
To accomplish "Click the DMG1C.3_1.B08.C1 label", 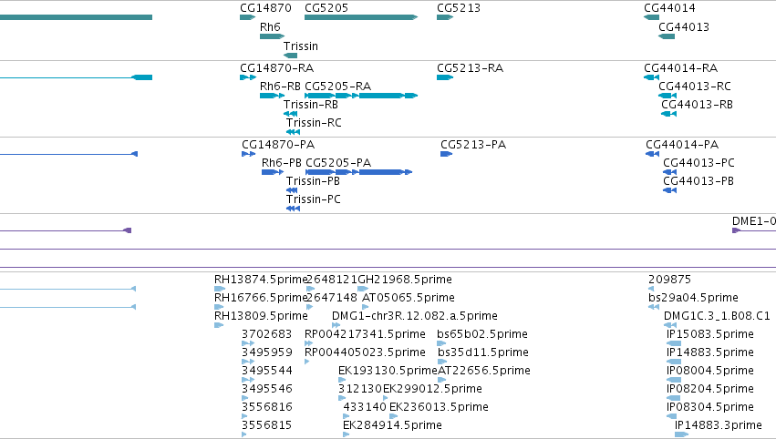I will pyautogui.click(x=717, y=316).
